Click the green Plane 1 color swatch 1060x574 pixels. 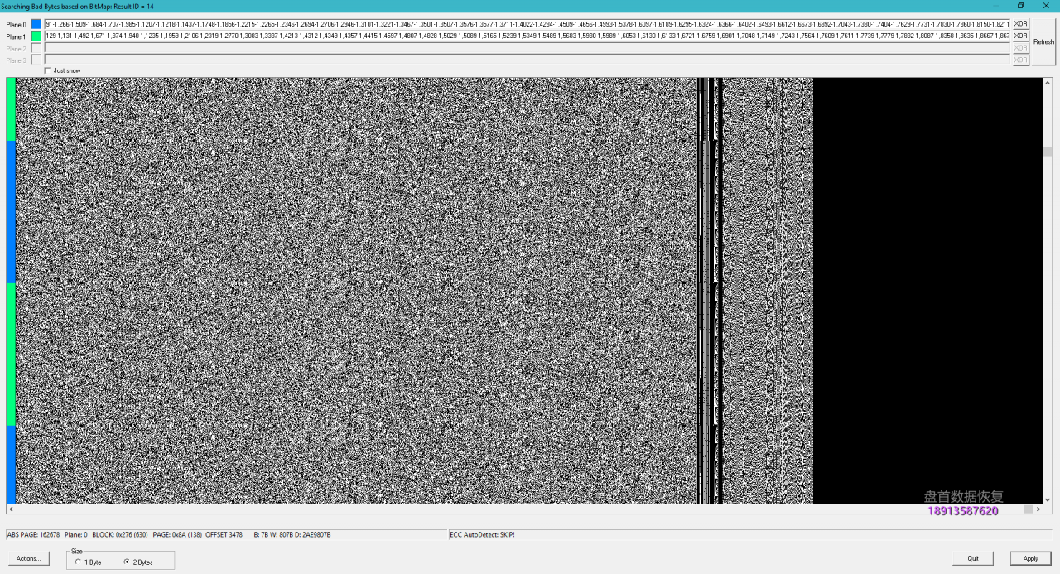point(36,36)
